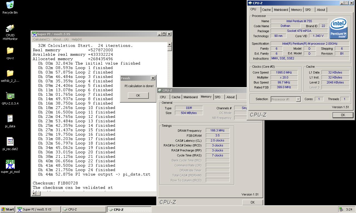Click OK in the Finish dialog
Image resolution: width=356 pixels, height=213 pixels.
pyautogui.click(x=138, y=95)
